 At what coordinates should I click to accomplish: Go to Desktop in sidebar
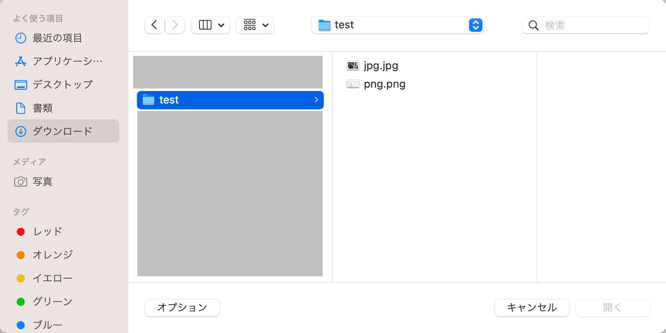[62, 84]
